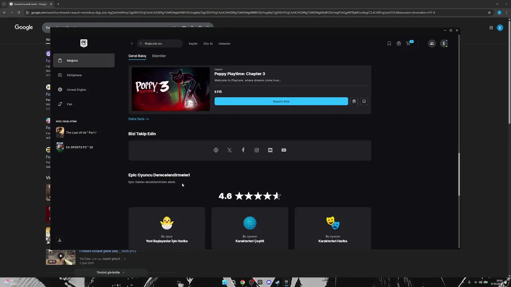Image resolution: width=511 pixels, height=287 pixels.
Task: Open the shopping cart icon
Action: pos(408,43)
